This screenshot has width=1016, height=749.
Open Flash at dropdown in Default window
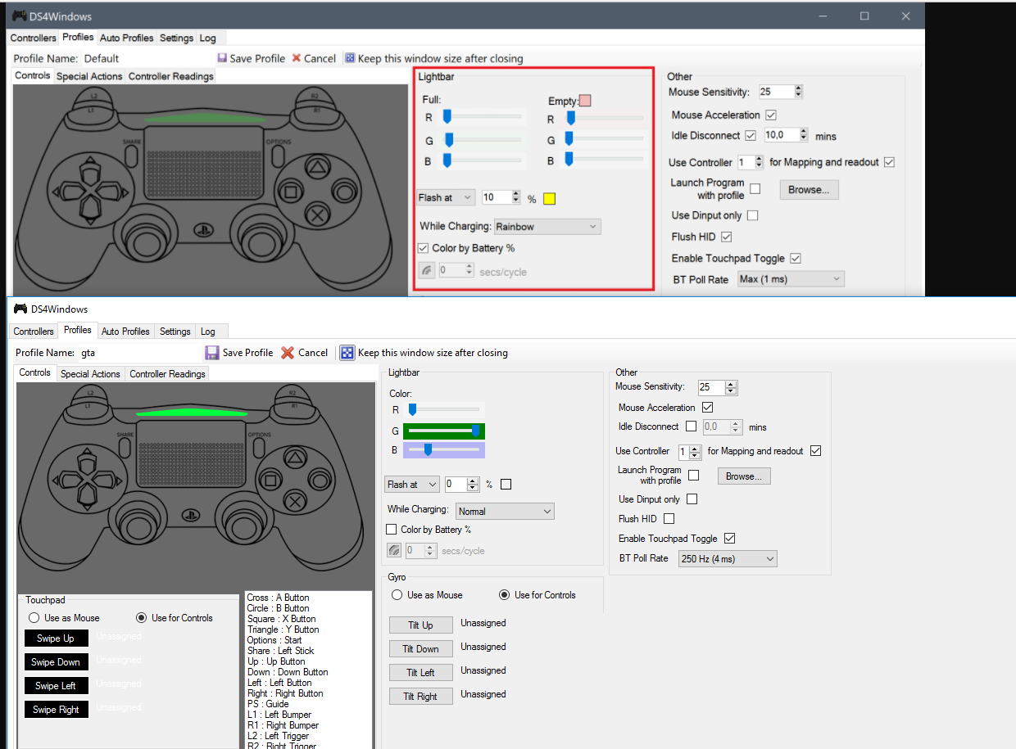[x=445, y=197]
